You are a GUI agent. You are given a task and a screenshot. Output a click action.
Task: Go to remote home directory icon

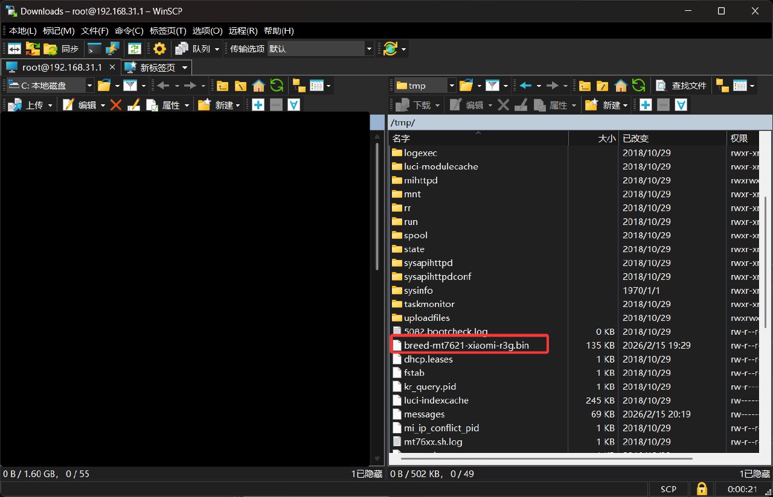click(x=620, y=86)
